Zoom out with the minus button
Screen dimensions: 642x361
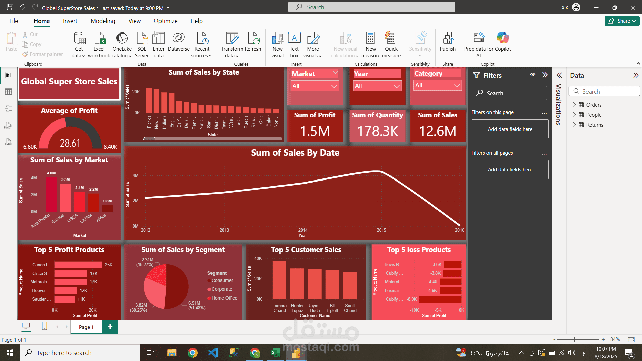[554, 339]
